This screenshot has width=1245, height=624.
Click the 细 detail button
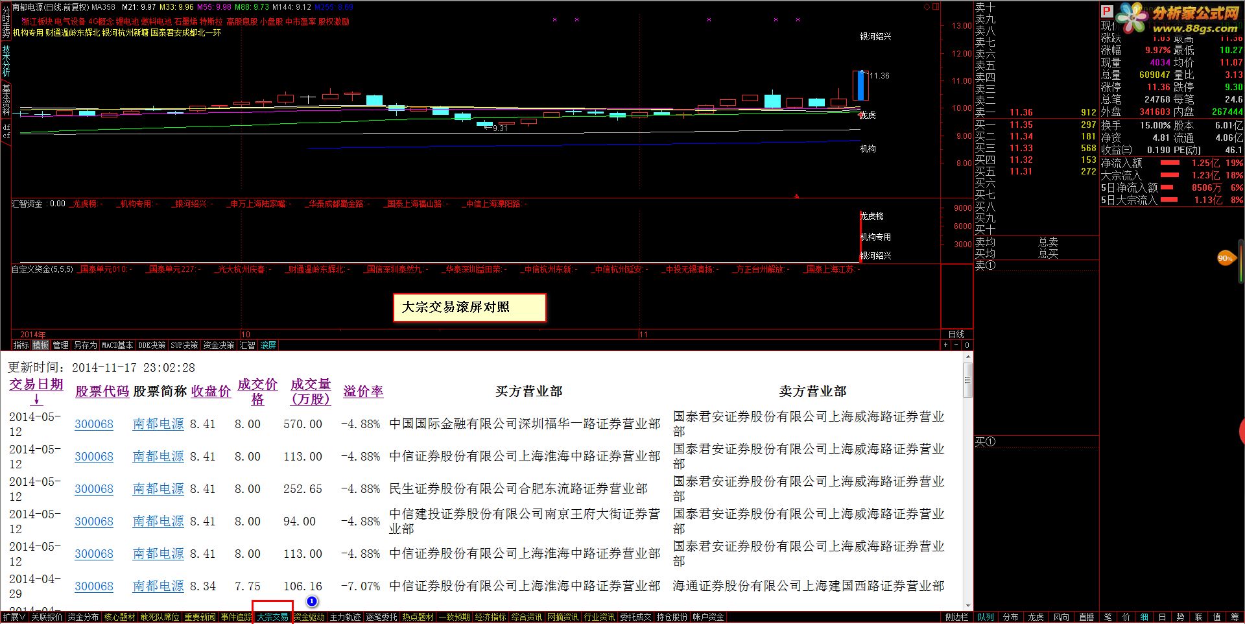(x=1144, y=617)
